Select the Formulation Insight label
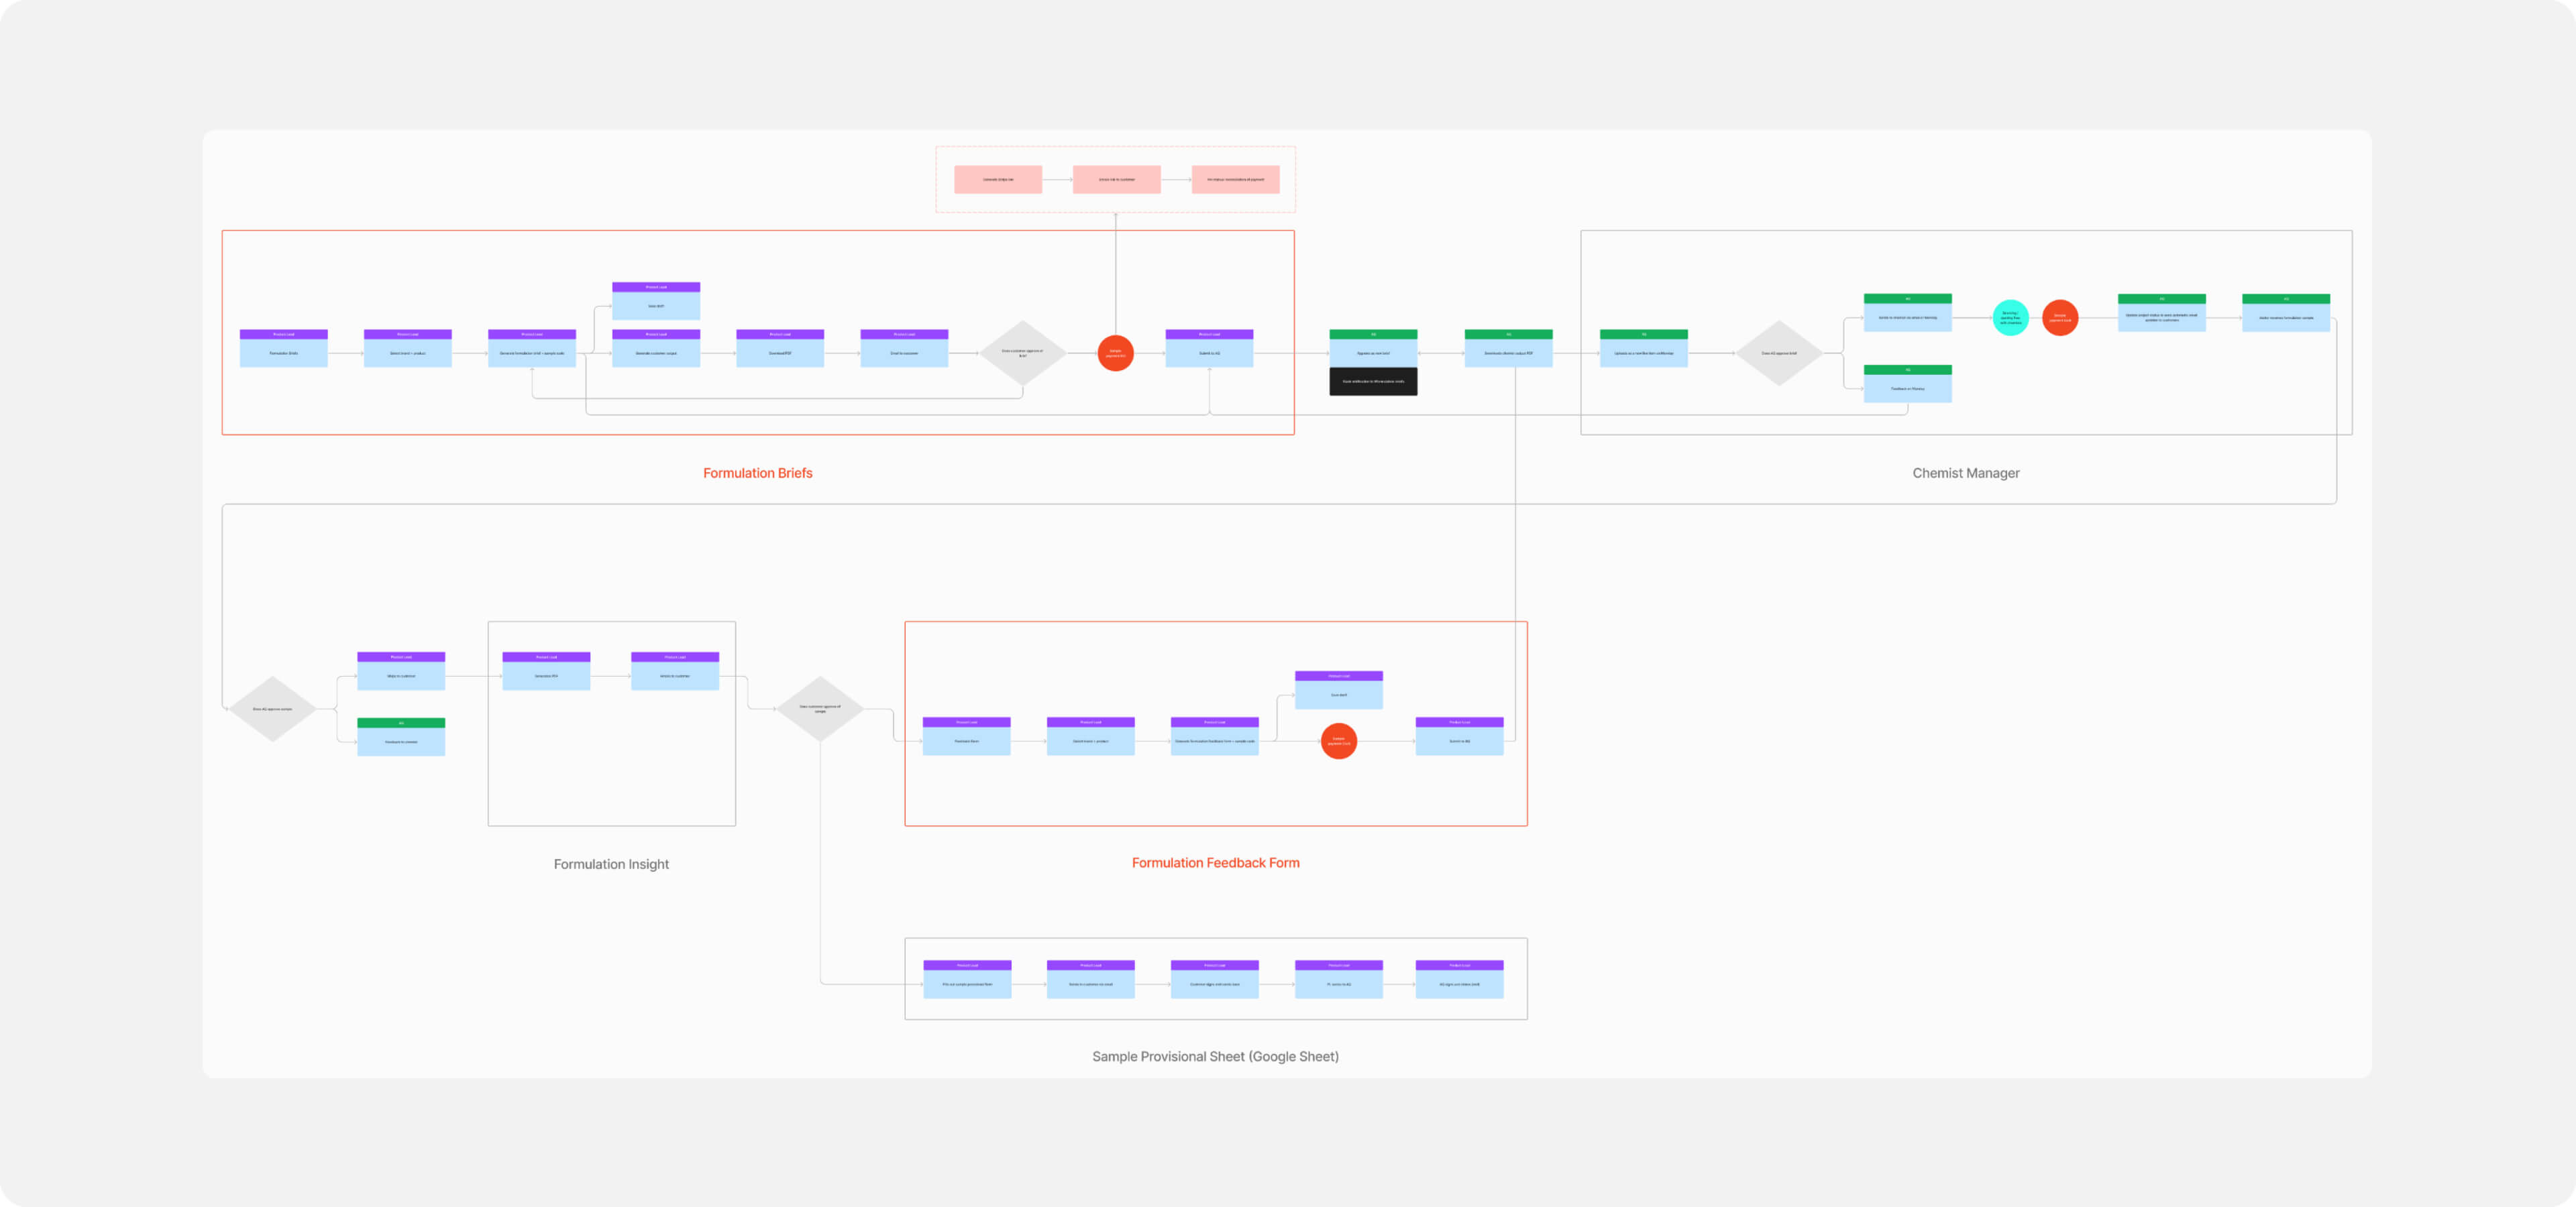The image size is (2576, 1207). 611,863
